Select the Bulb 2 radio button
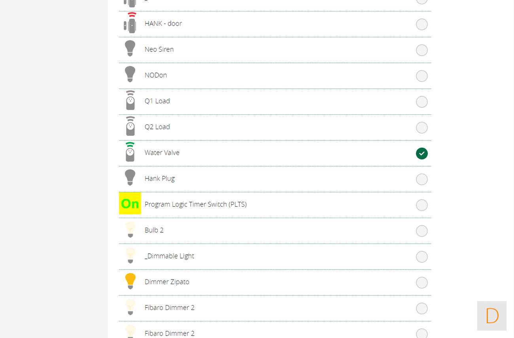 pos(422,231)
